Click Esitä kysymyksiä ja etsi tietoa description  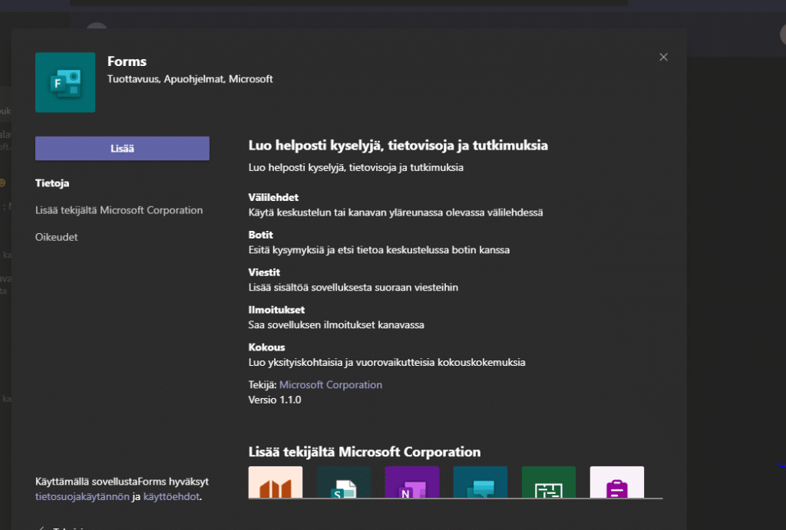pyautogui.click(x=379, y=250)
